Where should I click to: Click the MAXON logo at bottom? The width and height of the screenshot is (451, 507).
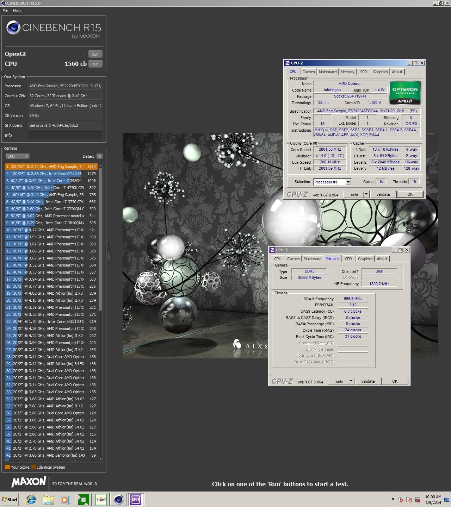point(29,482)
